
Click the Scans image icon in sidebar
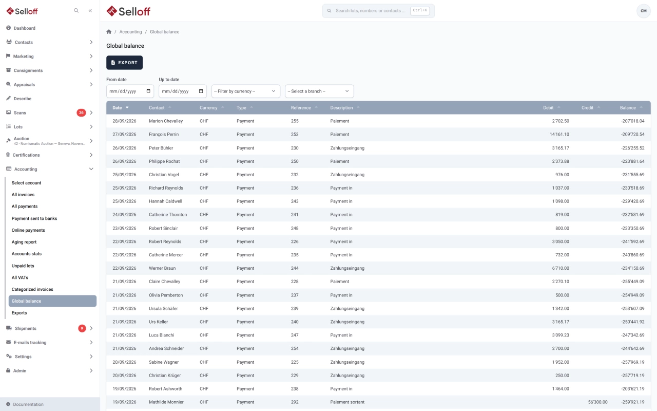[x=9, y=113]
